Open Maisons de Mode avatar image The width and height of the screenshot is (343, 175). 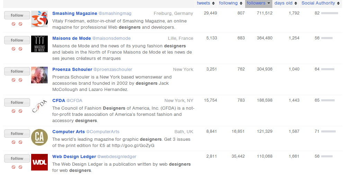39,44
